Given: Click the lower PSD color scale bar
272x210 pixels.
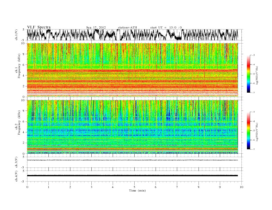Looking at the screenshot, I should pyautogui.click(x=249, y=131).
